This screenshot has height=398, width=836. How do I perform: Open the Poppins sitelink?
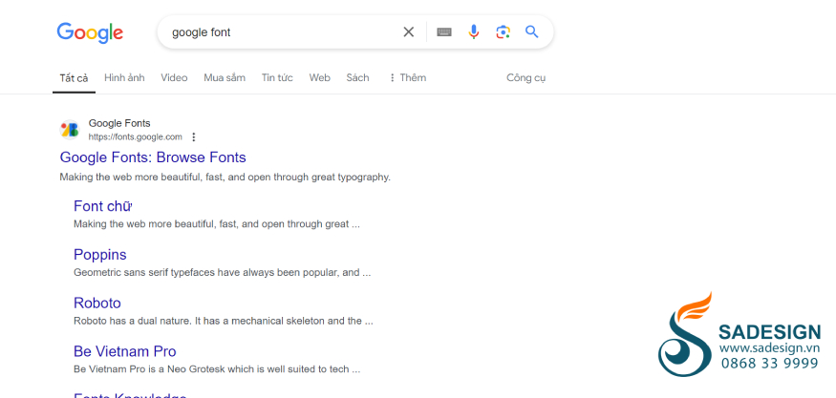pyautogui.click(x=100, y=255)
